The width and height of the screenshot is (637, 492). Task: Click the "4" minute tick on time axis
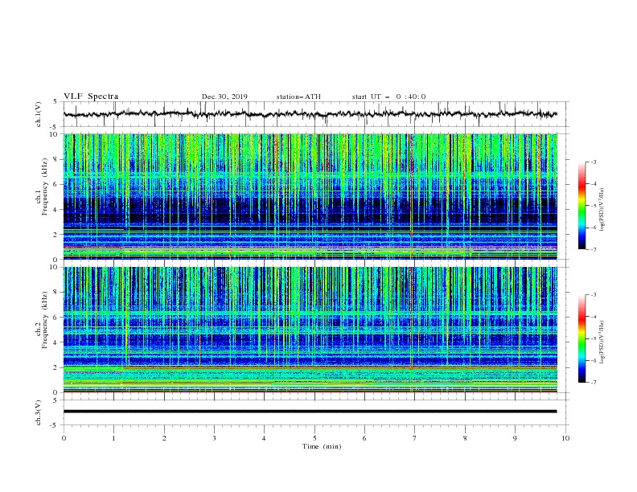click(x=264, y=438)
